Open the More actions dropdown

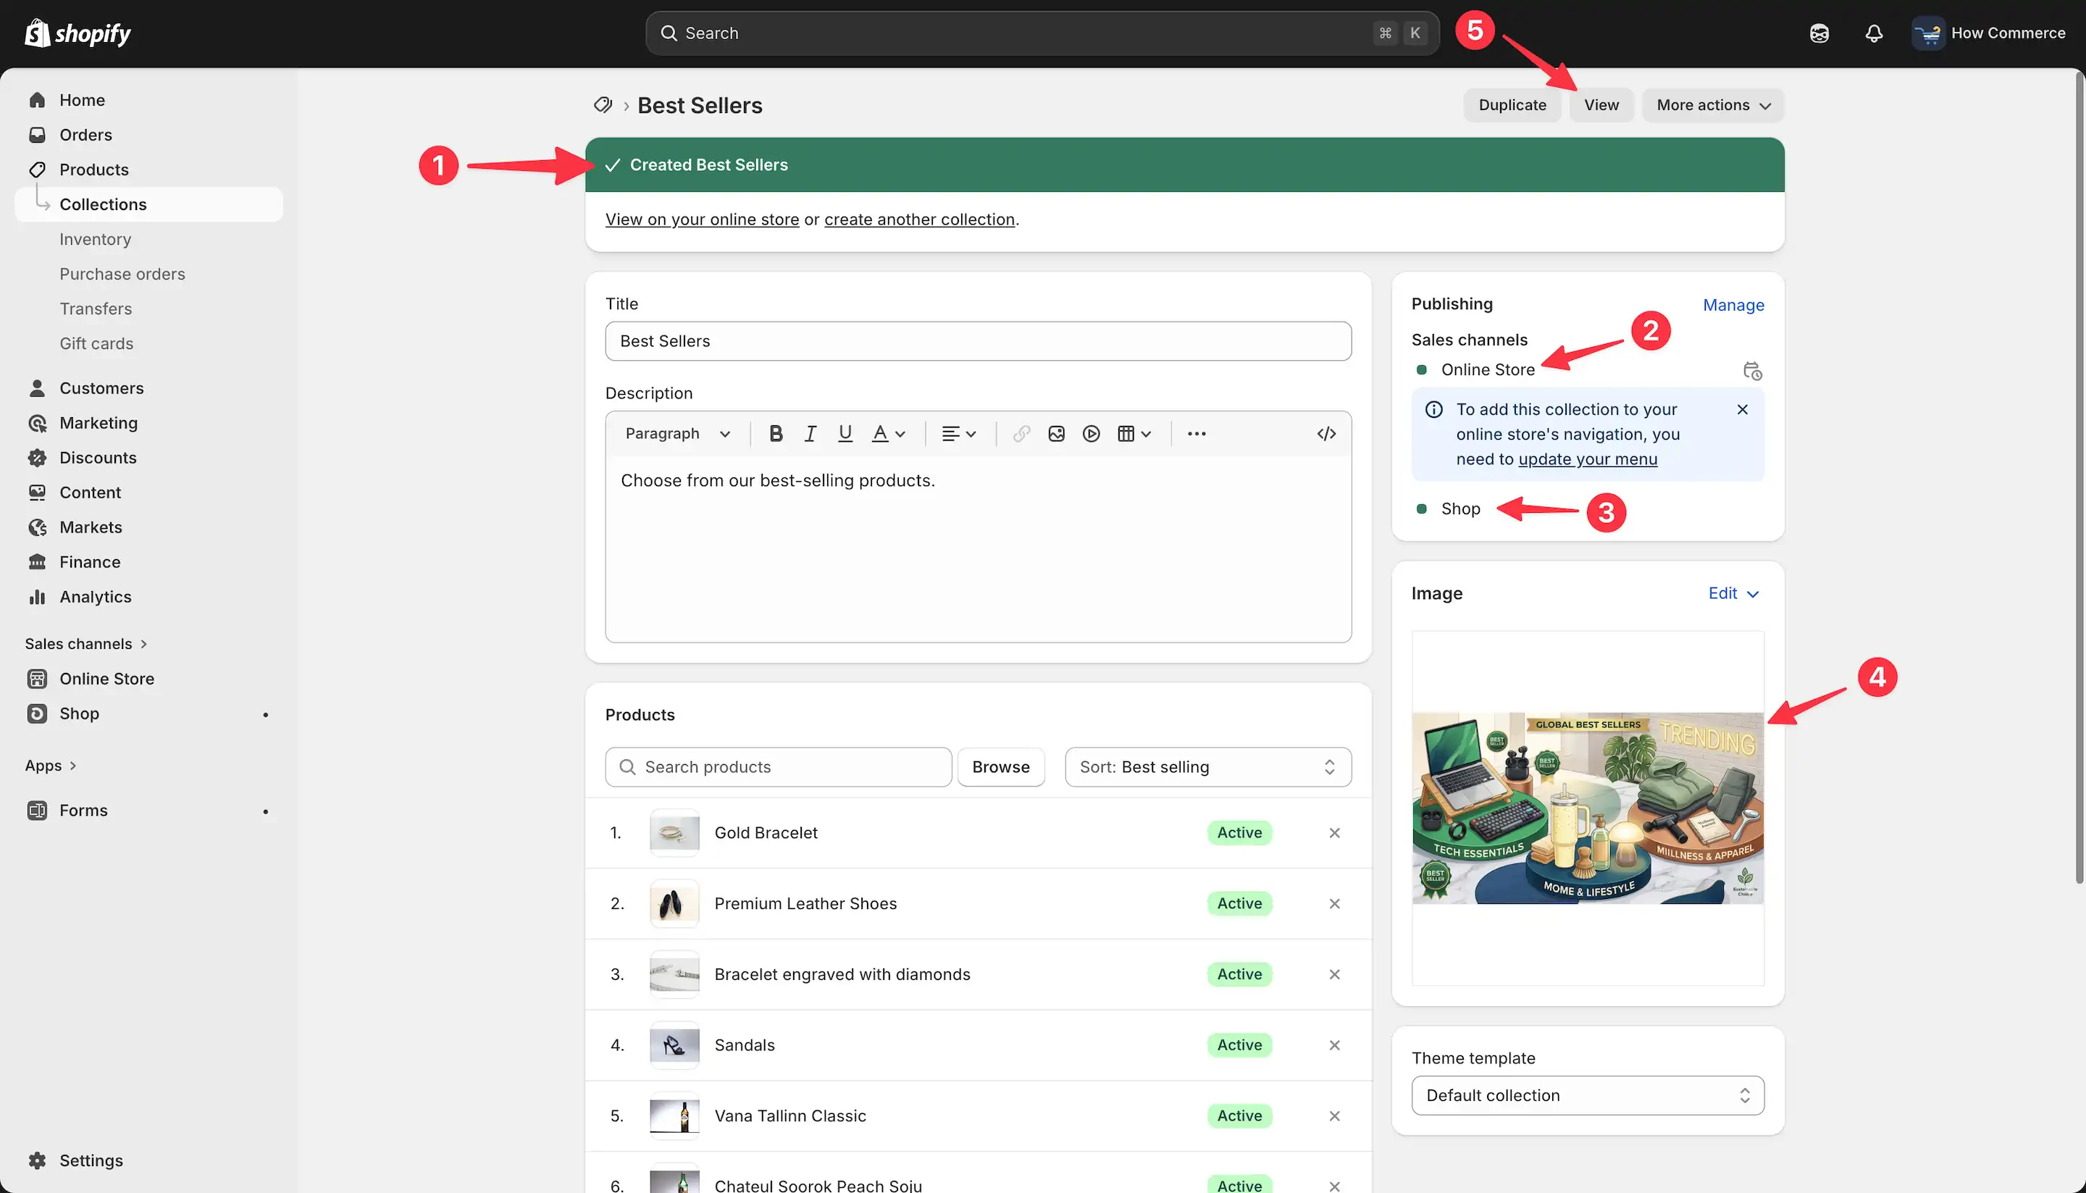coord(1712,105)
